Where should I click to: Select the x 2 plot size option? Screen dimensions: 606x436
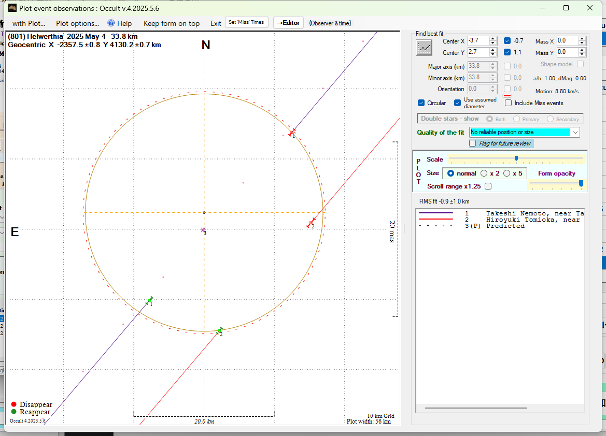point(484,173)
